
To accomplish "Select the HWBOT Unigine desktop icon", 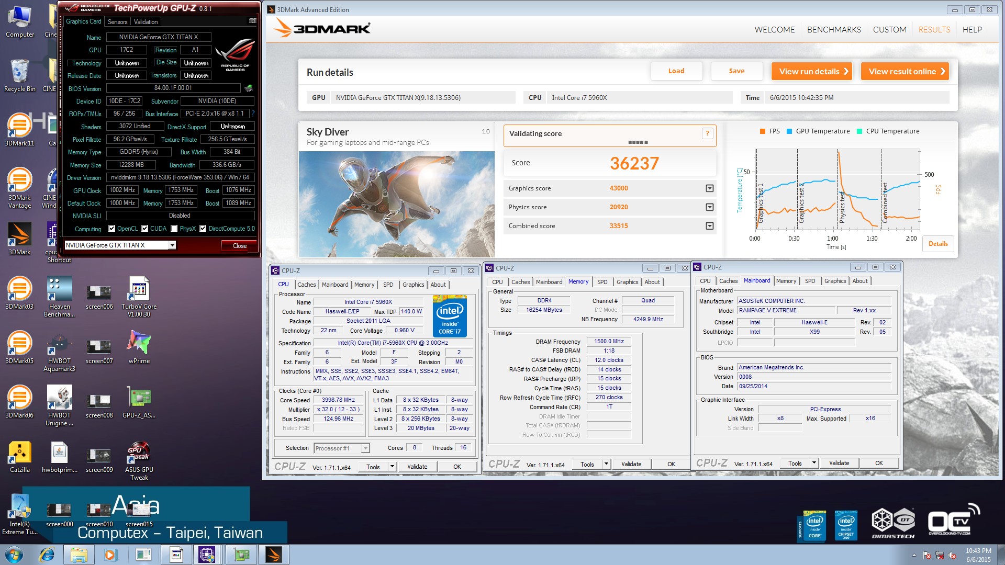I will pos(59,406).
